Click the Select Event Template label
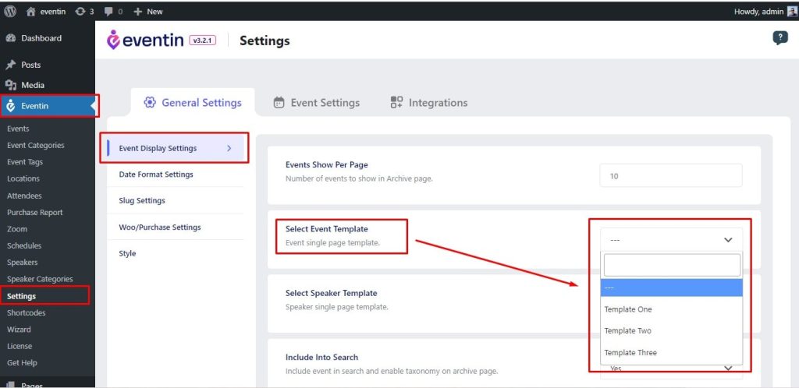This screenshot has height=388, width=799. pos(327,229)
